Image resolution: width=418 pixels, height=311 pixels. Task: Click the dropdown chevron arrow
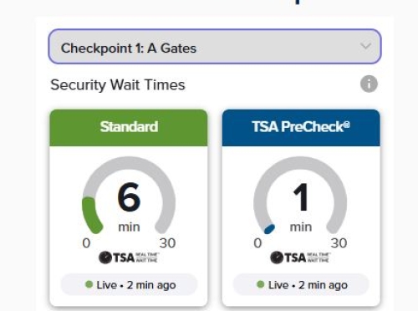365,46
